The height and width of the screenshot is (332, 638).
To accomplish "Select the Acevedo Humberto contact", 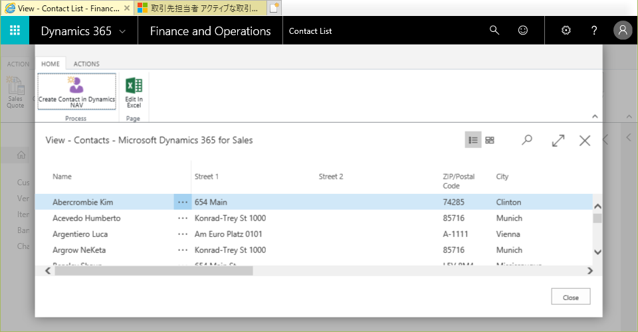I will 86,218.
